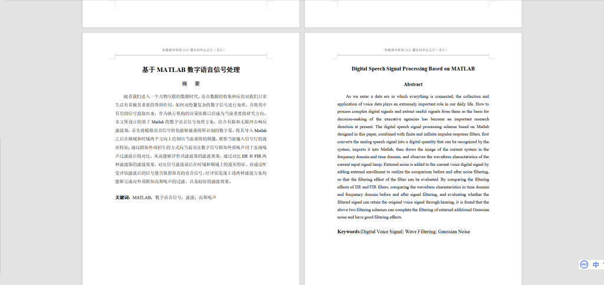Toggle the 中 Chinese input mode indicator

[596, 264]
